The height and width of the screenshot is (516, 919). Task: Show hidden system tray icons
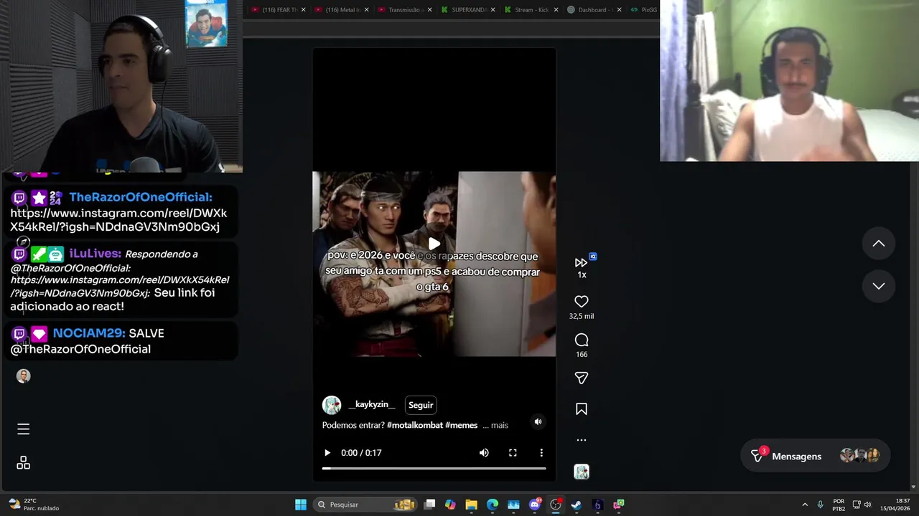805,505
